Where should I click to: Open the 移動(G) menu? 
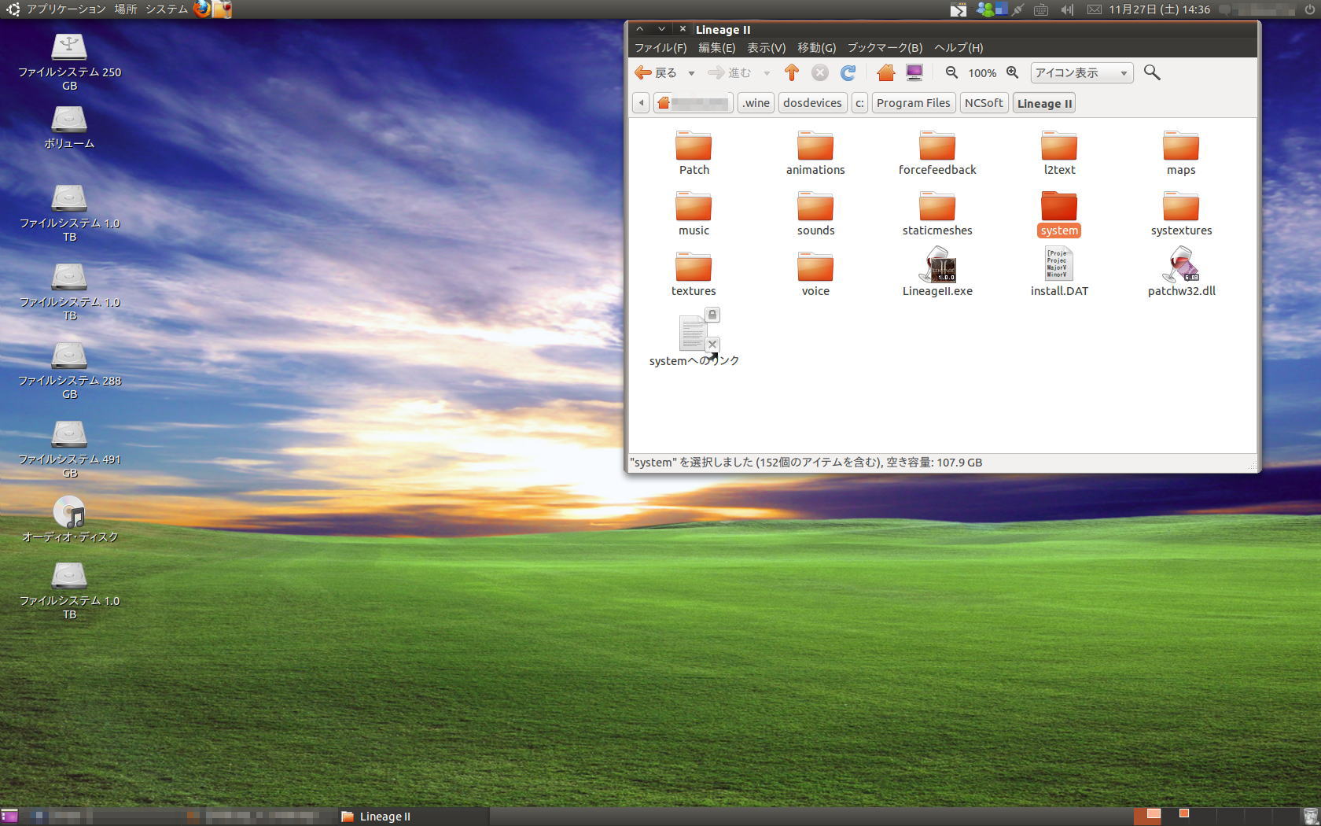coord(816,47)
